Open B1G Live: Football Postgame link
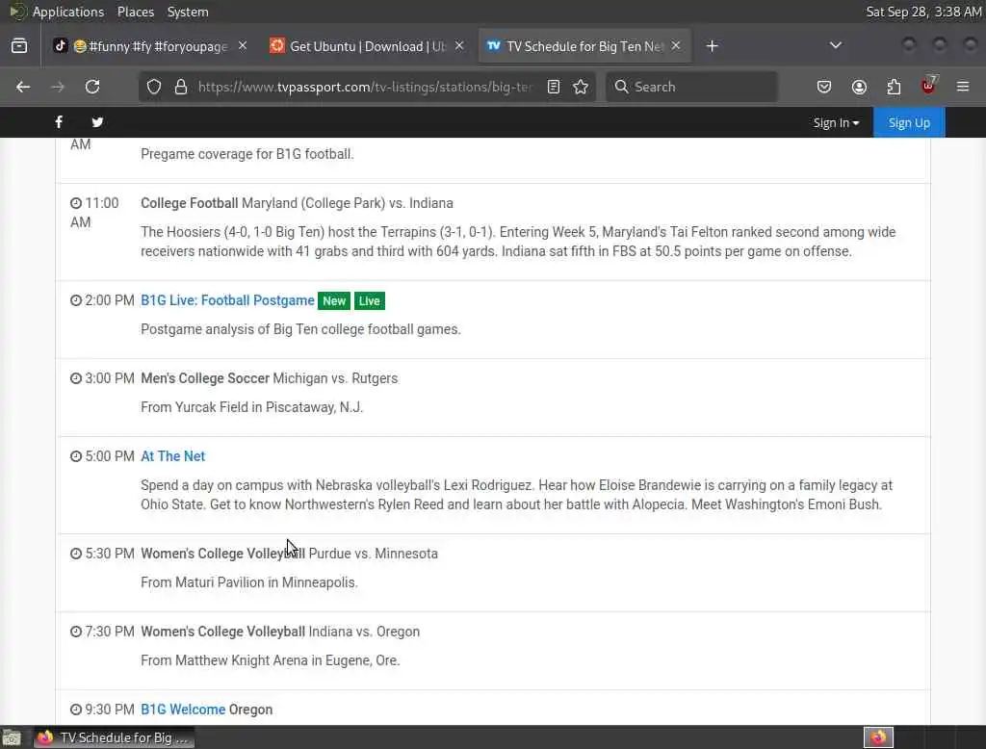Screen dimensions: 986x749 [x=227, y=300]
